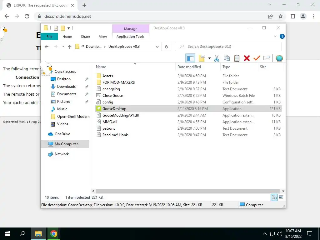Click the Cut scissors icon
The height and width of the screenshot is (240, 320).
tap(217, 58)
